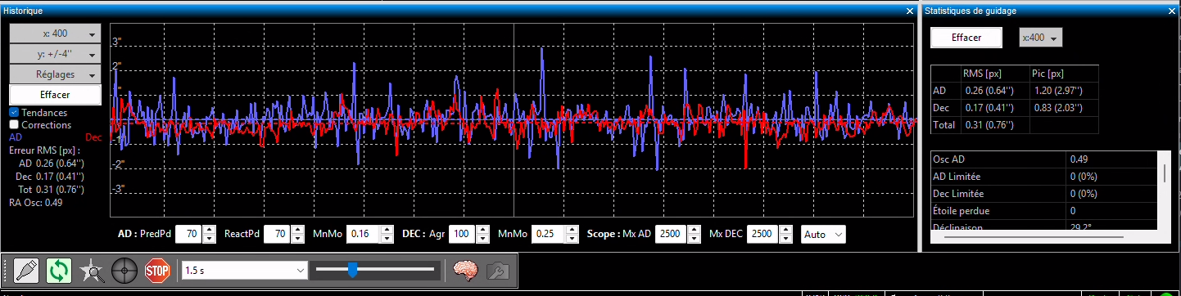Image resolution: width=1181 pixels, height=296 pixels.
Task: Open the x: 400 dropdown in Historique
Action: pyautogui.click(x=56, y=34)
